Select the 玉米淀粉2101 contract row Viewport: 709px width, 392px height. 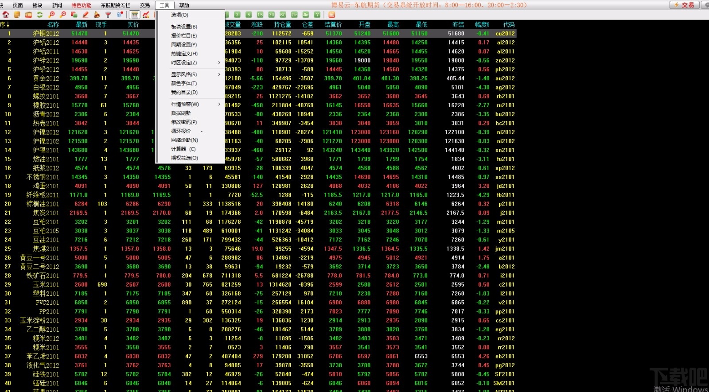pos(258,320)
